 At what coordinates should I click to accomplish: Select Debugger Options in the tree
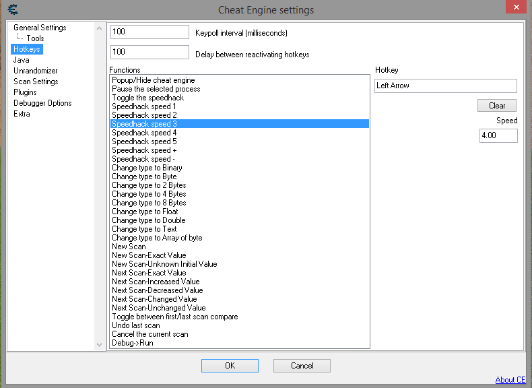(42, 103)
